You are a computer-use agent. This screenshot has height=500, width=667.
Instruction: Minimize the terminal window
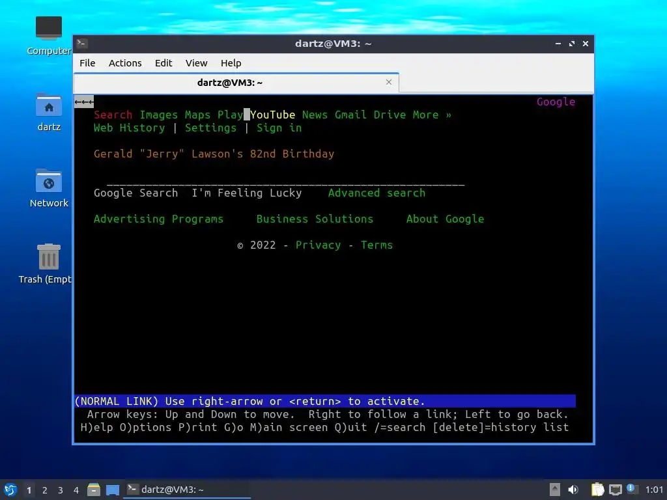click(558, 44)
